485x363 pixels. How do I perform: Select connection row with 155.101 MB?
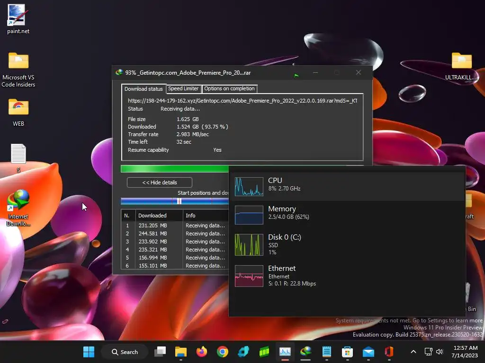[175, 266]
